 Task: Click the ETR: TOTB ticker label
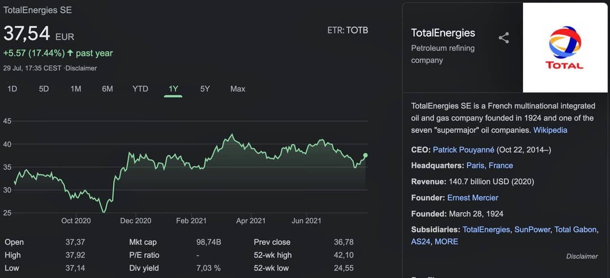pyautogui.click(x=348, y=30)
